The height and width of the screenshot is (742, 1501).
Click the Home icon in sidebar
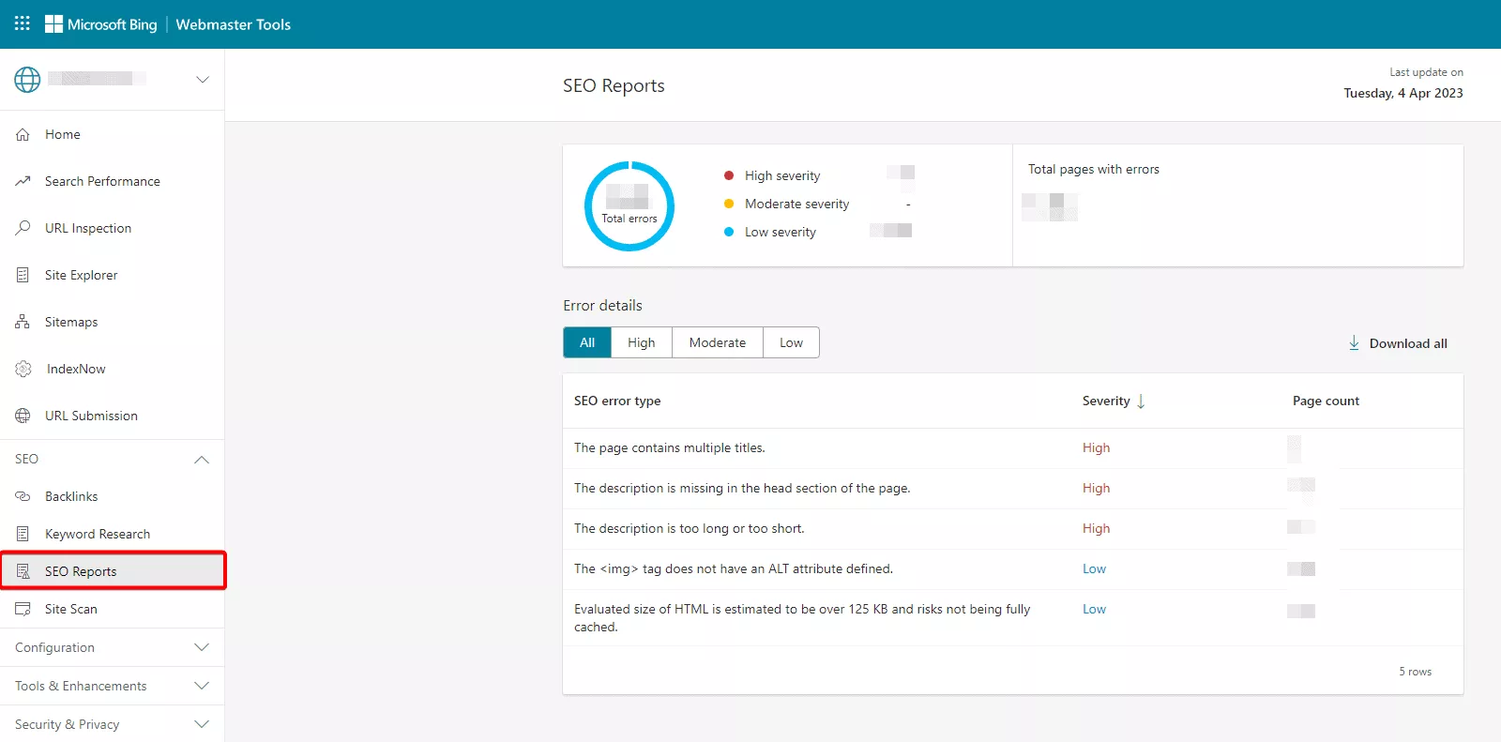coord(23,135)
